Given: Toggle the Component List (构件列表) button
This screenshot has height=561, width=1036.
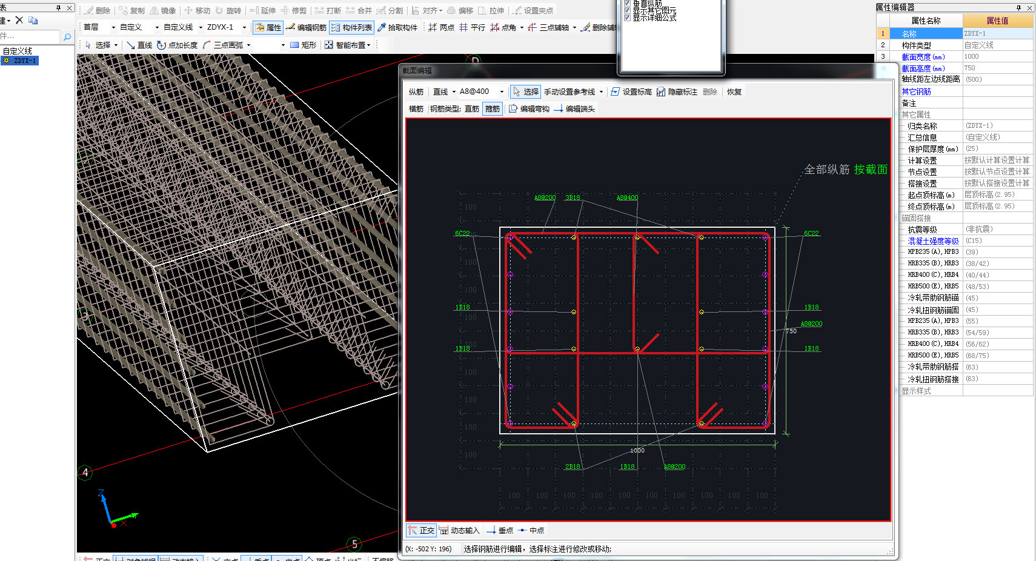Looking at the screenshot, I should click(x=352, y=27).
